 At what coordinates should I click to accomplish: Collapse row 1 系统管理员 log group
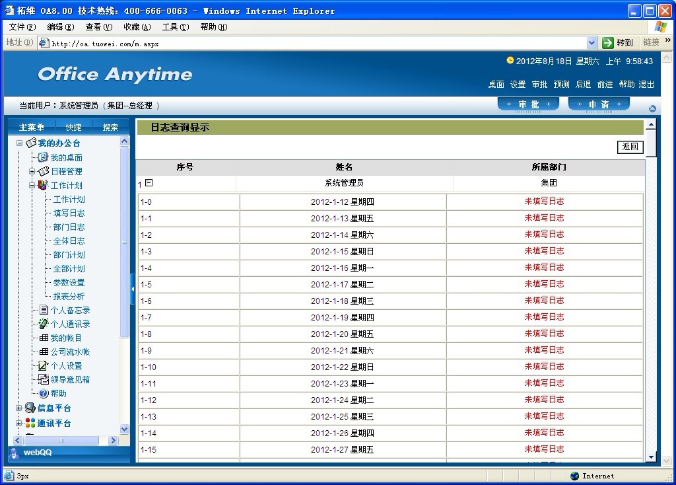tap(149, 183)
